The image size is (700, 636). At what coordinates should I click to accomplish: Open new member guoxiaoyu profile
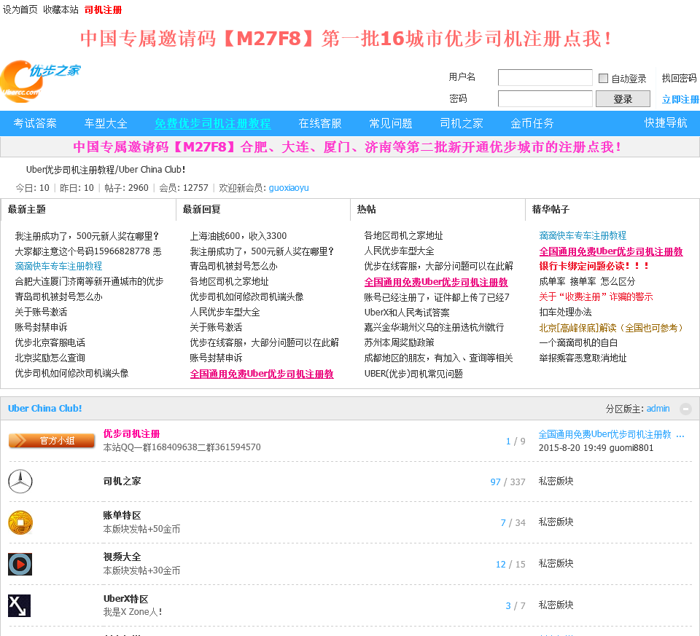(289, 188)
